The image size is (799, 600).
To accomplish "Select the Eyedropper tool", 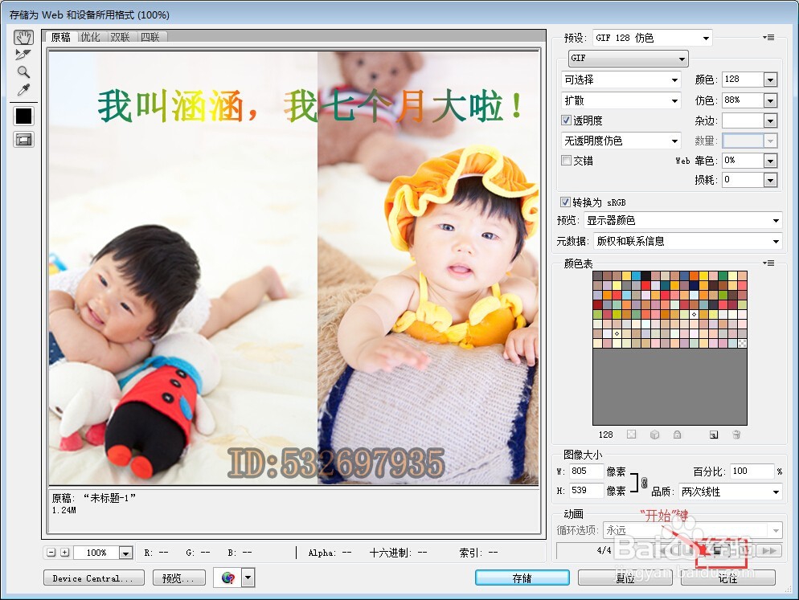I will 23,90.
